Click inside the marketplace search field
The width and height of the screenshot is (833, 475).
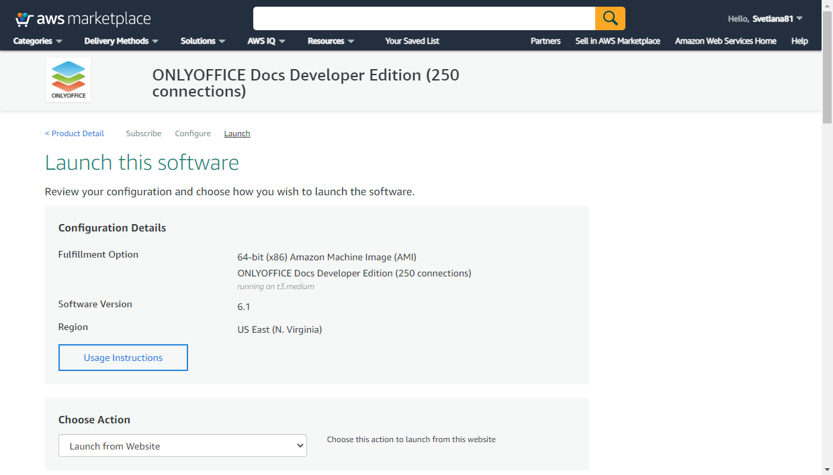[423, 18]
